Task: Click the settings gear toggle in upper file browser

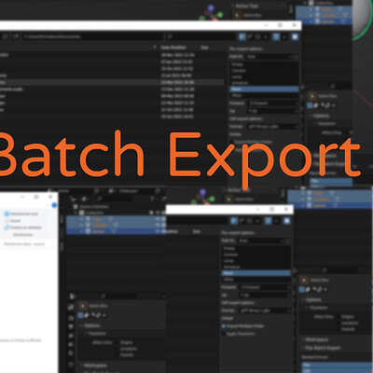Action: point(295,36)
